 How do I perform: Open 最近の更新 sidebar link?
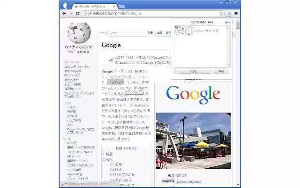click(x=71, y=80)
